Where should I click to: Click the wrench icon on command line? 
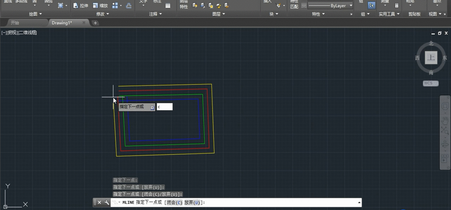[107, 203]
